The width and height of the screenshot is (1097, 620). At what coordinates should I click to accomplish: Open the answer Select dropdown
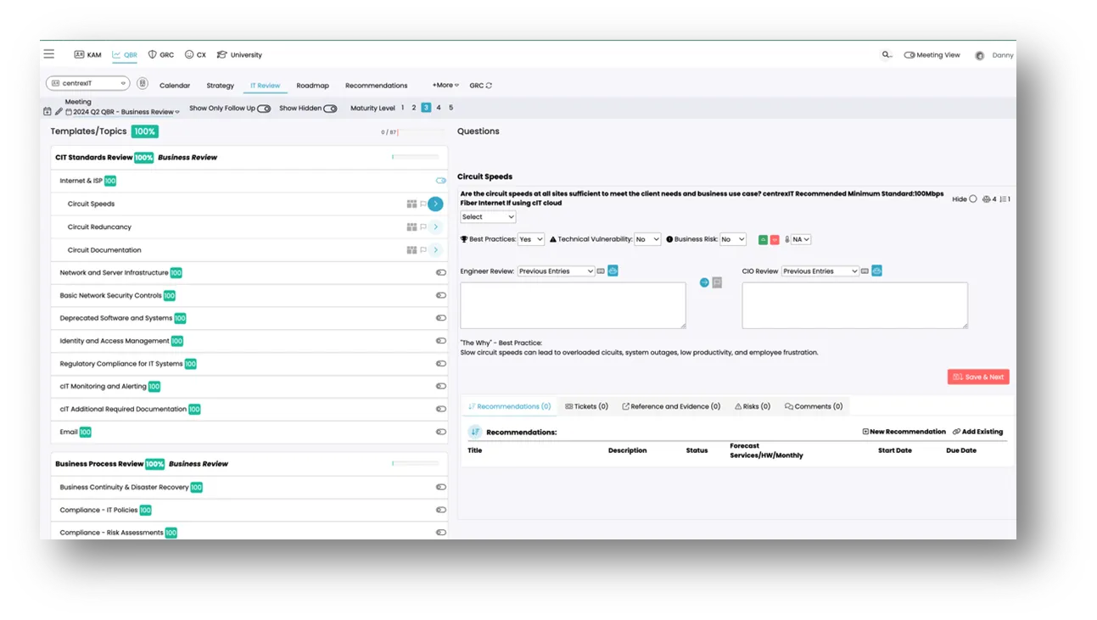point(488,217)
